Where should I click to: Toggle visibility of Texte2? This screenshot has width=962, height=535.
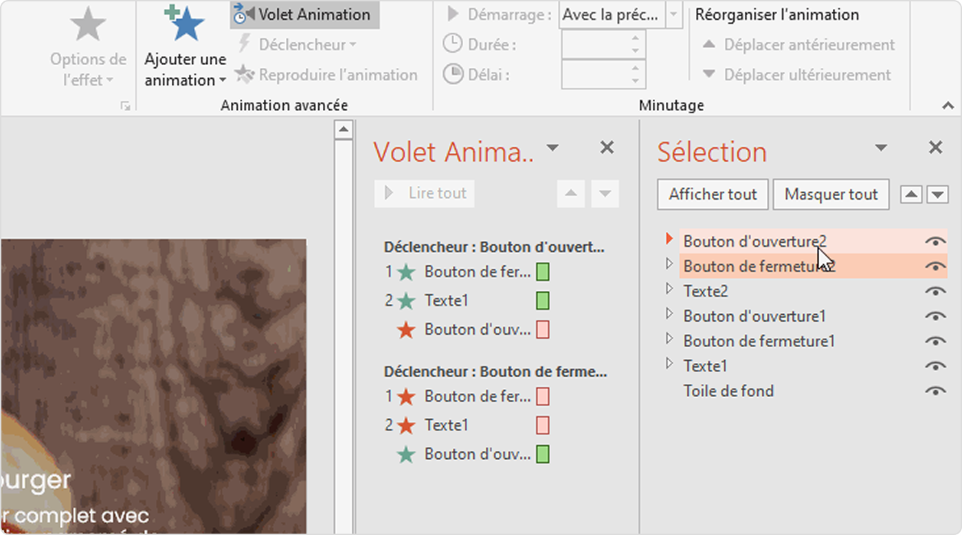935,292
